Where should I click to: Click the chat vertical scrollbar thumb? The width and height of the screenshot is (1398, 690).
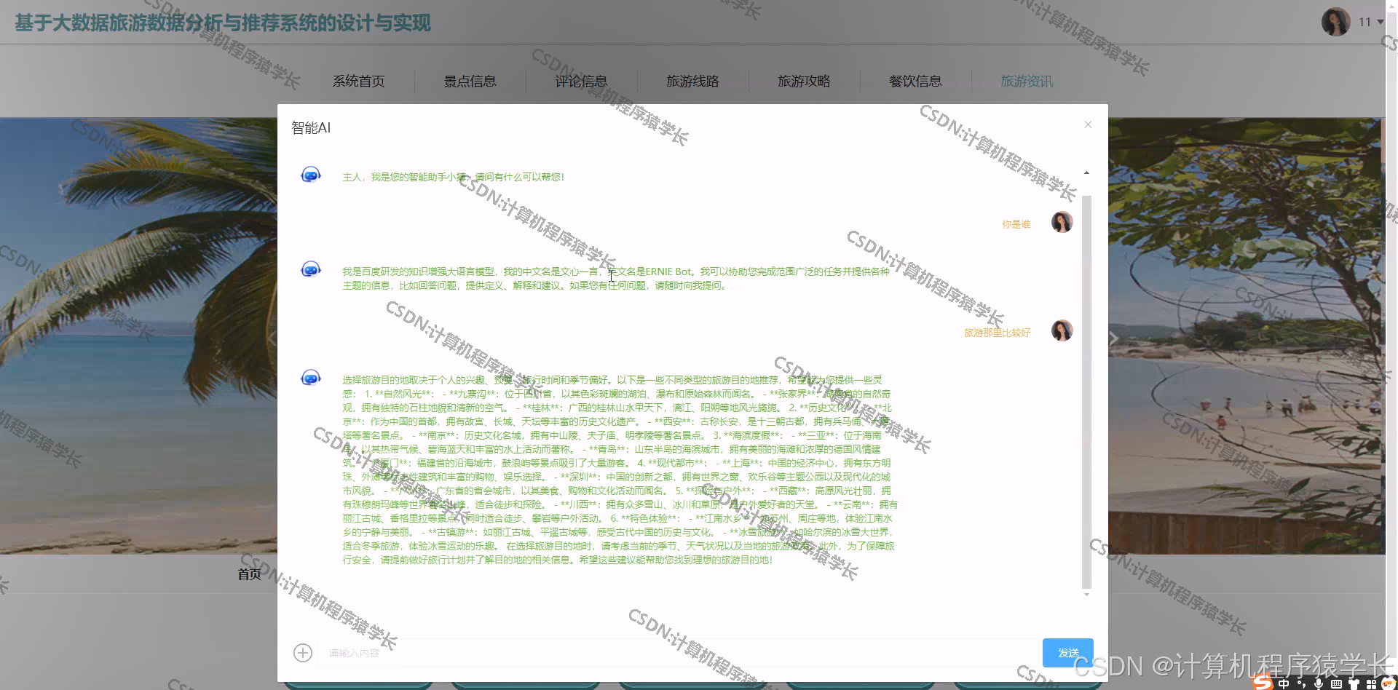pyautogui.click(x=1086, y=392)
